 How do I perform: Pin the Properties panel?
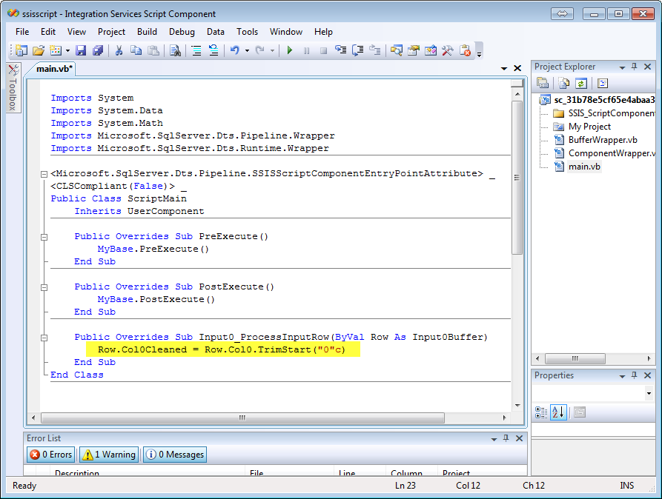pos(634,375)
